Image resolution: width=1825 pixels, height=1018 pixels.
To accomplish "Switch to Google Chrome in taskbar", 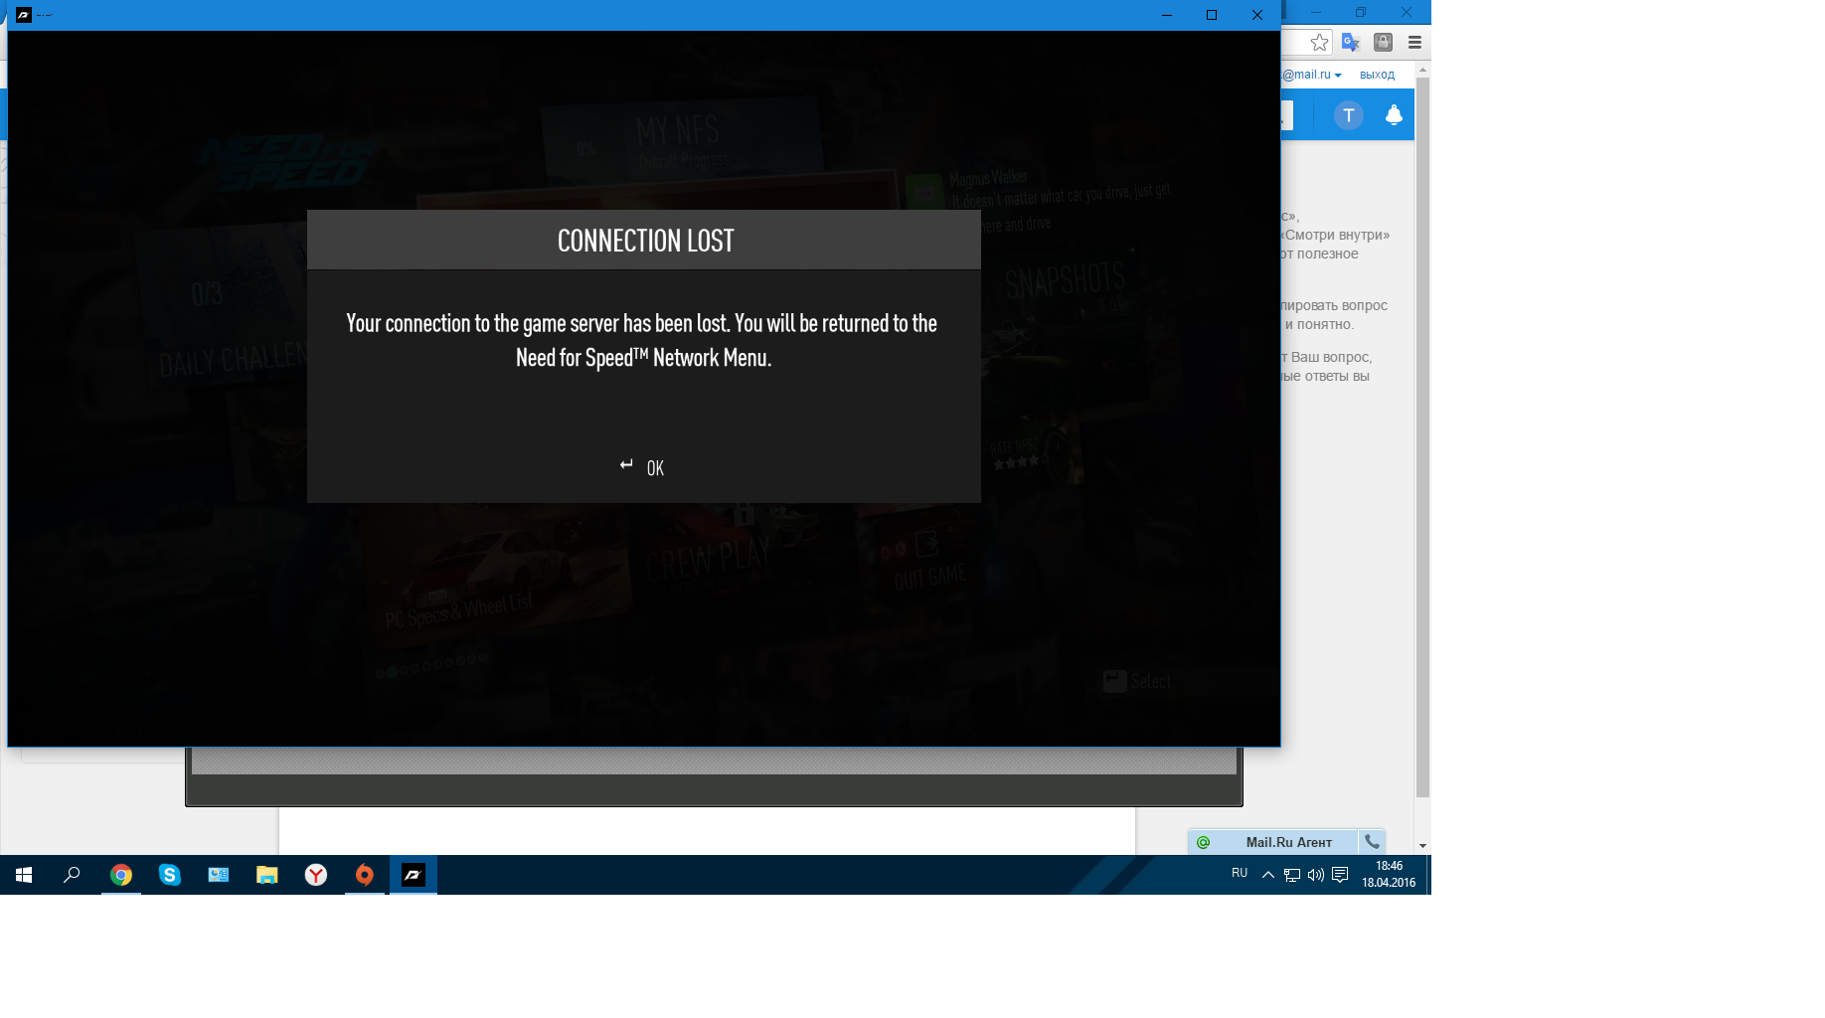I will [121, 875].
